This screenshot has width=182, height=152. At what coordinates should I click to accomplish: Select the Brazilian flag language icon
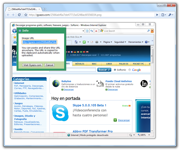81,52
